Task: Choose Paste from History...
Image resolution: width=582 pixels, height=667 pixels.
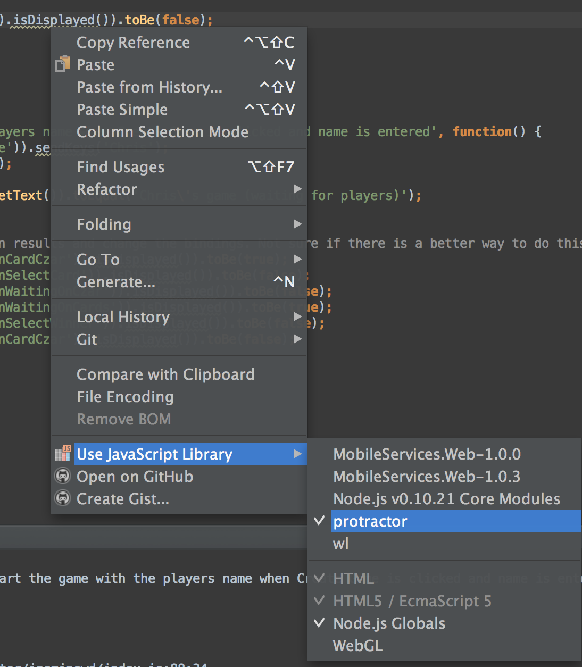Action: tap(149, 87)
